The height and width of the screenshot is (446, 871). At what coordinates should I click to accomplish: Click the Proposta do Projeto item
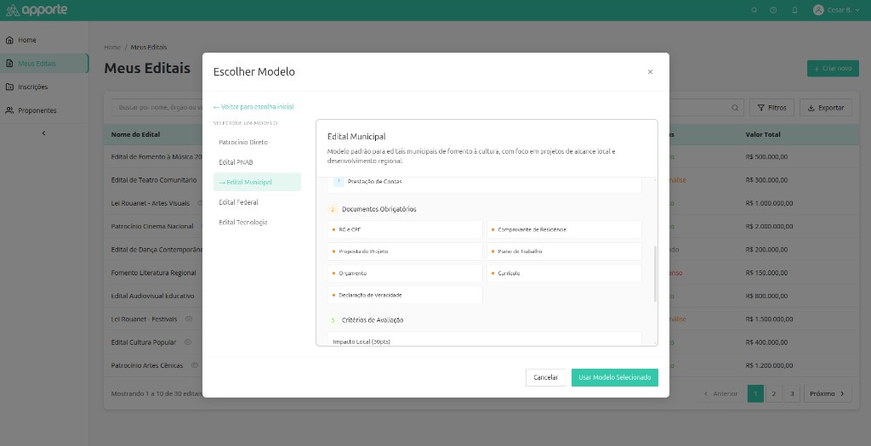405,251
